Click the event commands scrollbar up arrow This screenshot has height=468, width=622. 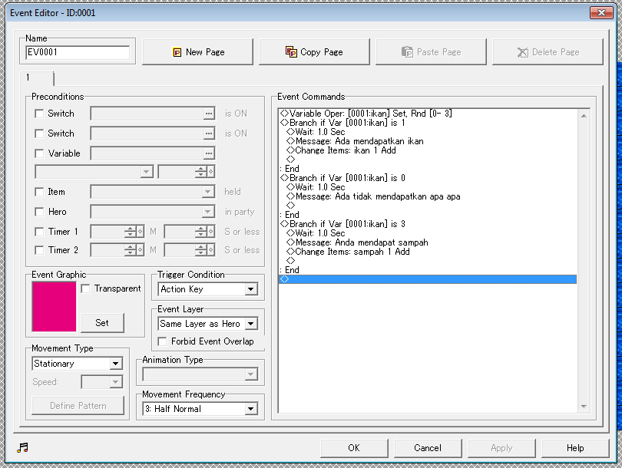[x=584, y=116]
